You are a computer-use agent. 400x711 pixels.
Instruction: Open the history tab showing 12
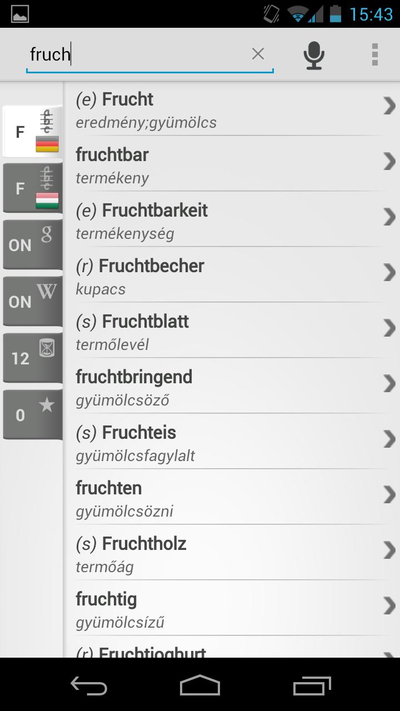click(x=33, y=358)
